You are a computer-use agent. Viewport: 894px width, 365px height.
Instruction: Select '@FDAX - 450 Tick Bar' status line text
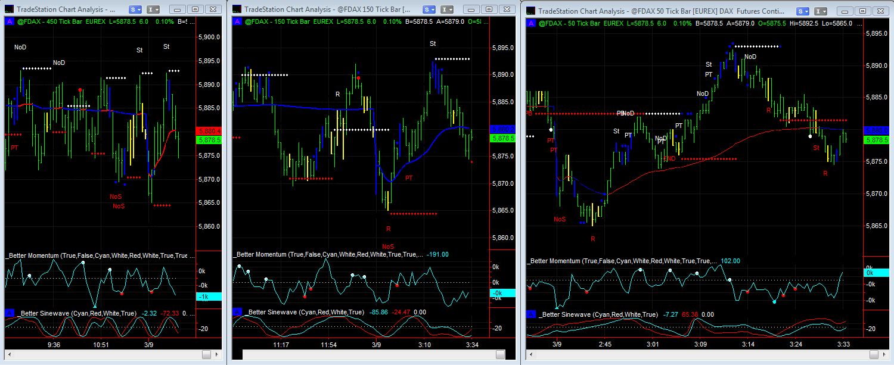click(x=50, y=21)
